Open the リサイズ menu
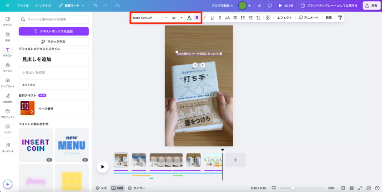Screen dimensions: 382x192 [x=43, y=5]
